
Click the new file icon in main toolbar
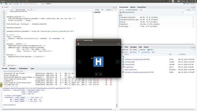[1, 4]
